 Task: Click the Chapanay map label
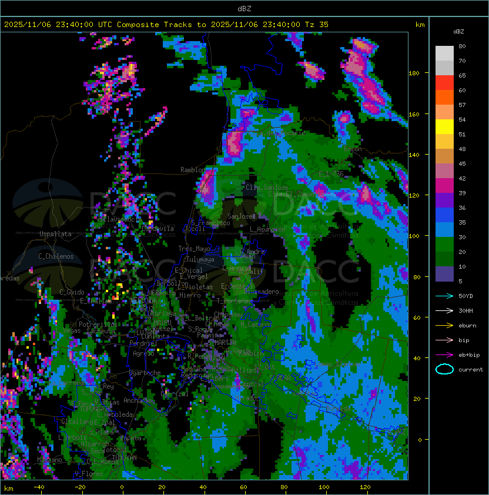point(229,315)
